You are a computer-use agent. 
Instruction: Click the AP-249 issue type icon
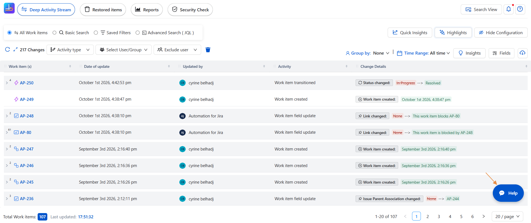(16, 99)
